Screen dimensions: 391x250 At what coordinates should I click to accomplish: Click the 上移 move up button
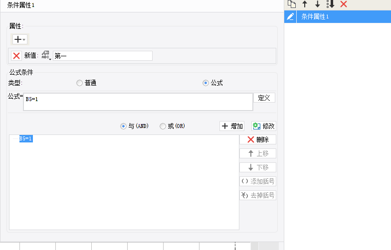(x=258, y=153)
